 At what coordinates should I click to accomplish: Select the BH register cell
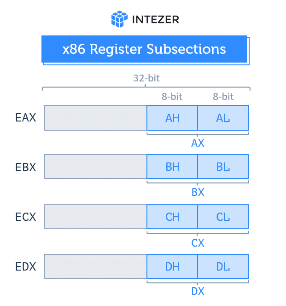[172, 167]
